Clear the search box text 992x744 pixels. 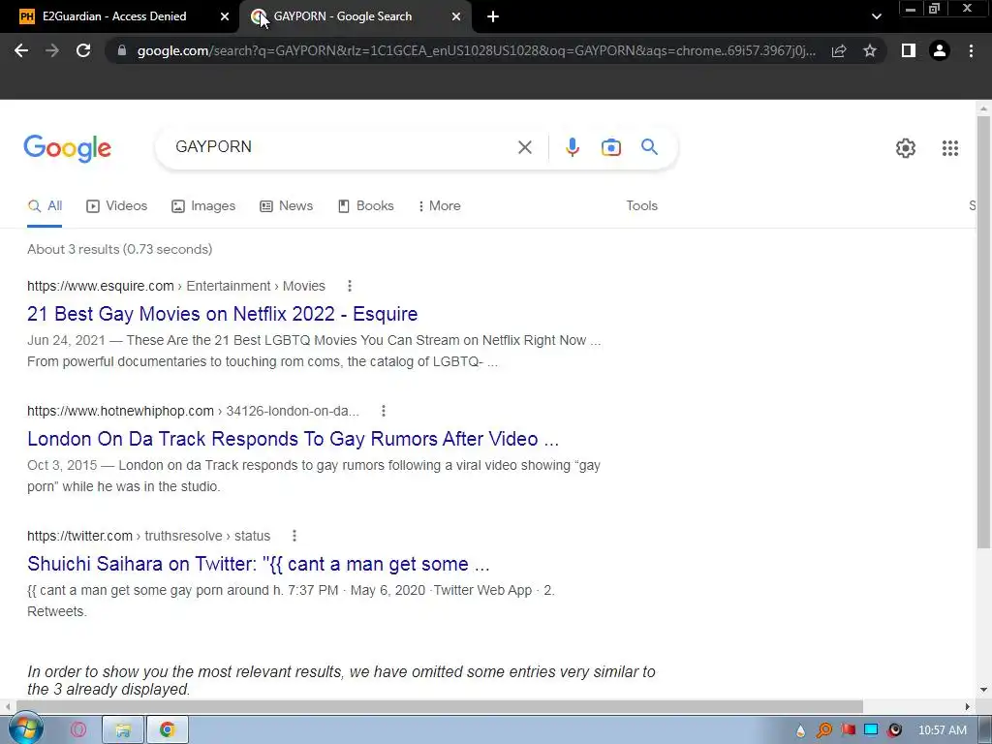(x=524, y=147)
